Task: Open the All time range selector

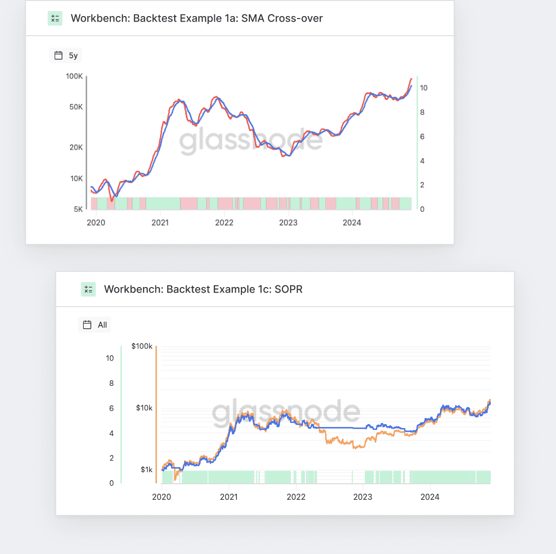Action: 95,325
